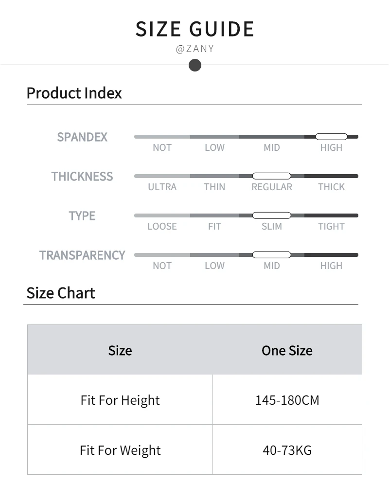
Task: Click the 40-73KG weight cell
Action: pos(287,450)
